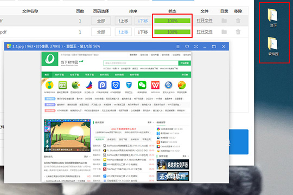The height and width of the screenshot is (195, 293).
Task: Minimize the 看图王 image viewer window
Action: pyautogui.click(x=205, y=47)
